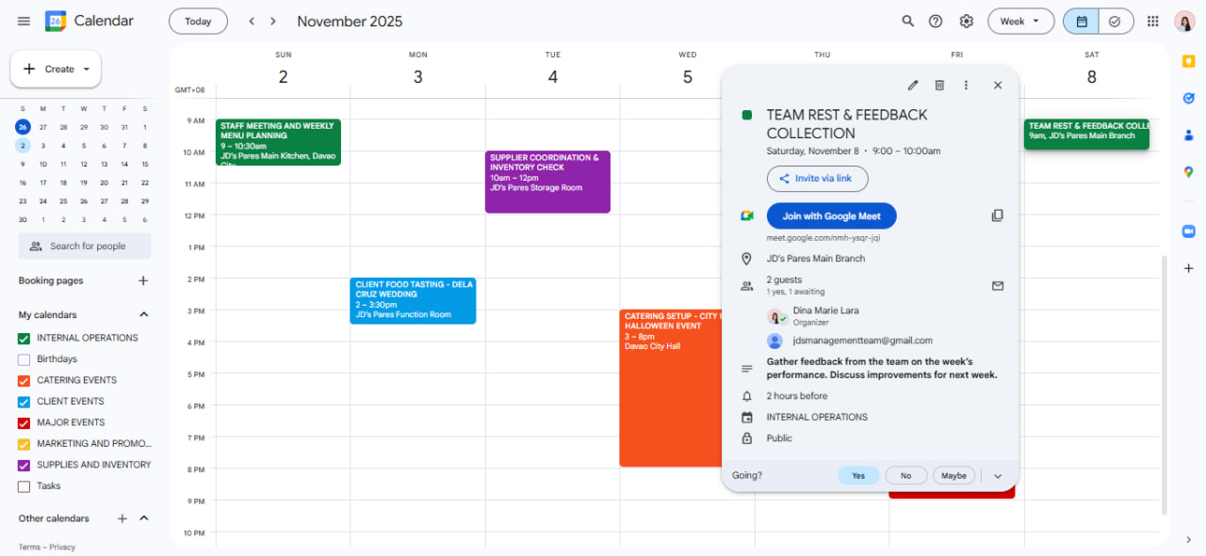Screen dimensions: 1206x556
Task: Open Google Keep side panel icon
Action: 1188,62
